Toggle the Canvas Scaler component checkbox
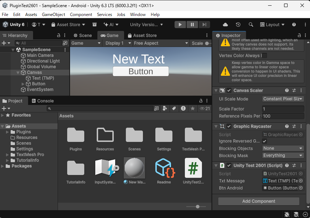310x218 pixels. point(229,91)
